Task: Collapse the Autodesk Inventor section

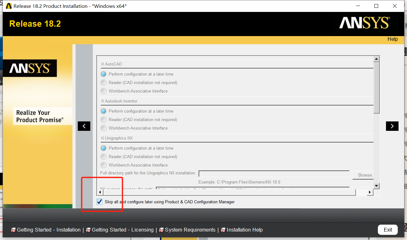Action: pos(102,101)
